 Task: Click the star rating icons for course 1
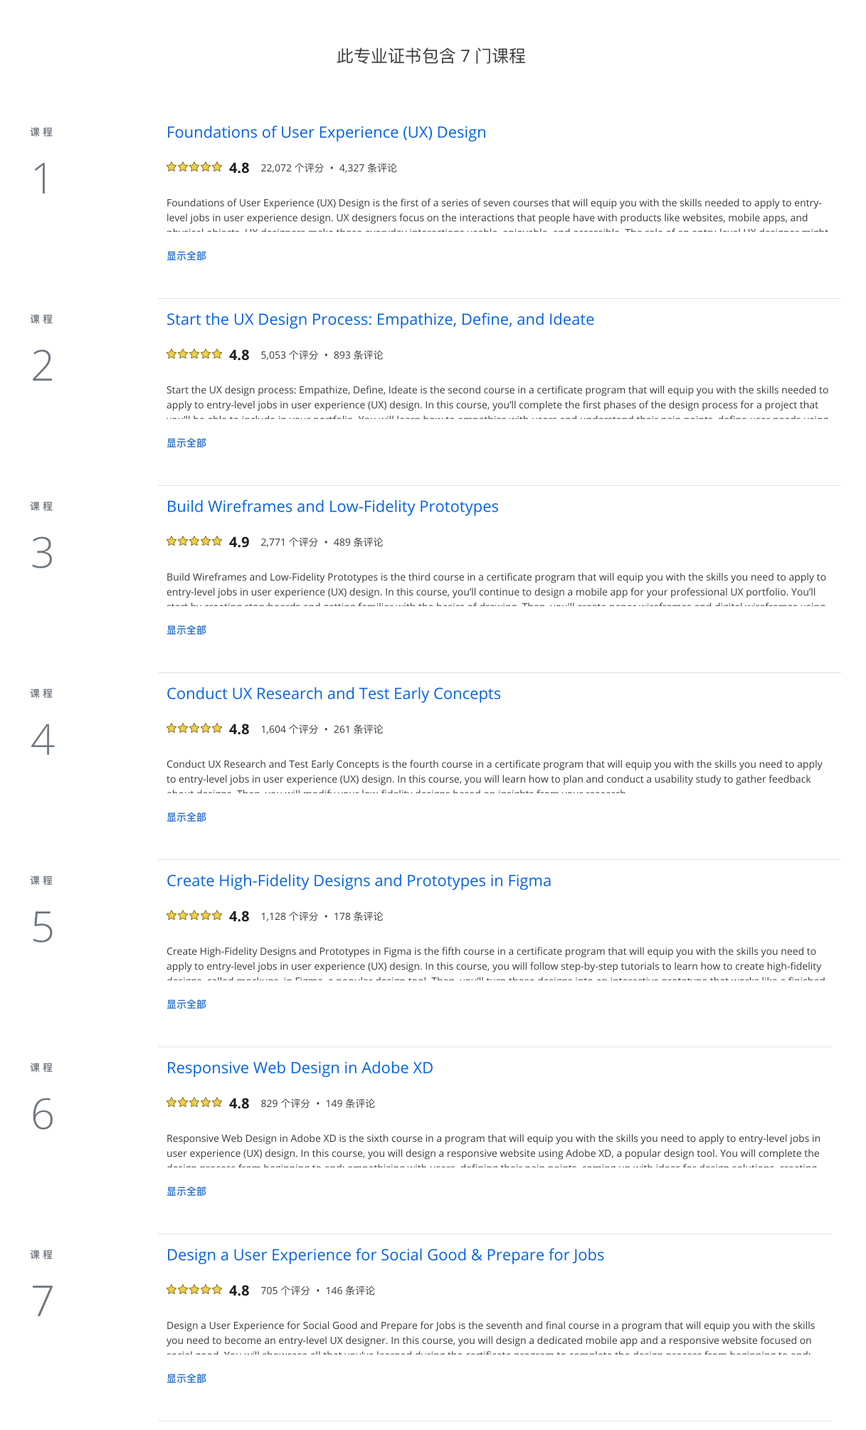pos(194,167)
